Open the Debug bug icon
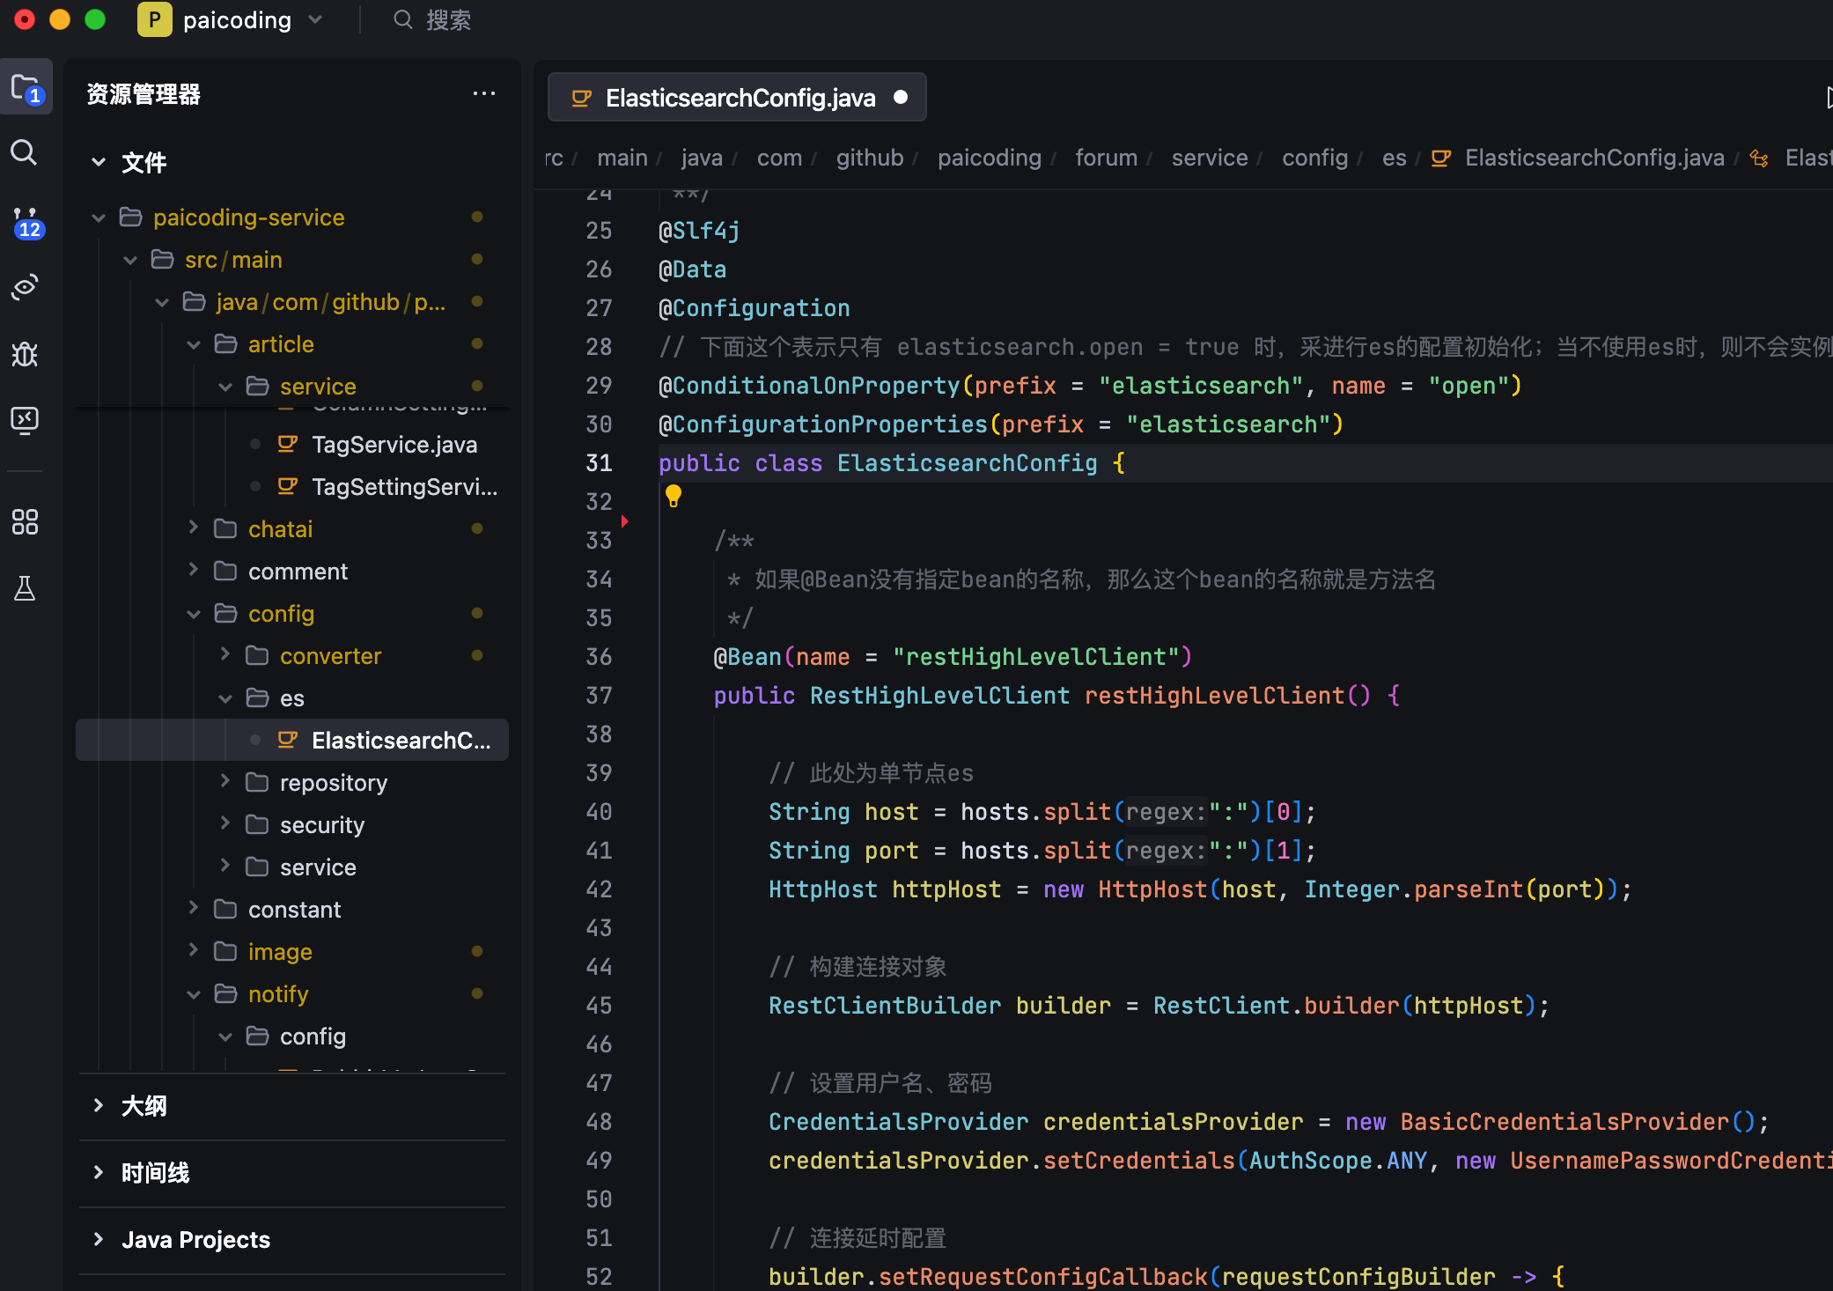 pyautogui.click(x=25, y=354)
